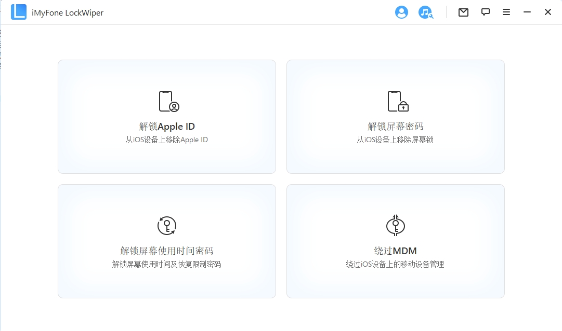Click the 从iOS设备上移除屏幕锁 description
Viewport: 562px width, 331px height.
pos(395,140)
